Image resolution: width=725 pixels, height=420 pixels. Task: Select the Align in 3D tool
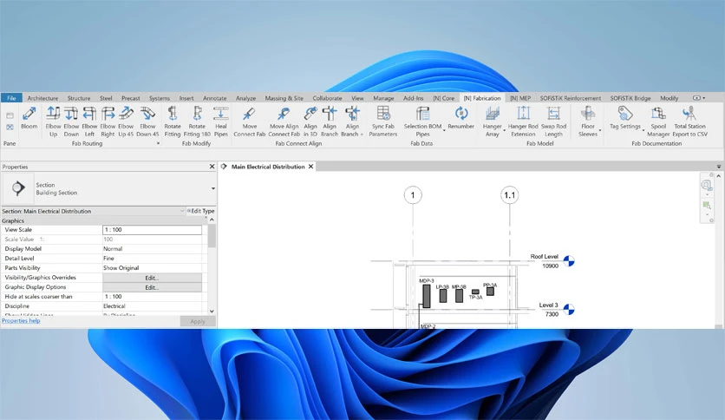click(310, 121)
